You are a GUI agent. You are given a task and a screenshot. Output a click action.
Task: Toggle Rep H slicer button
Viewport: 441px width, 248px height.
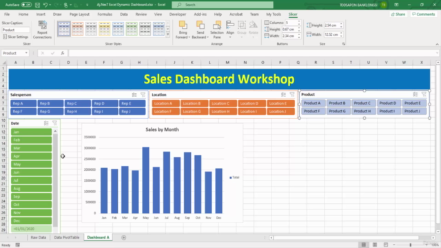coord(78,112)
